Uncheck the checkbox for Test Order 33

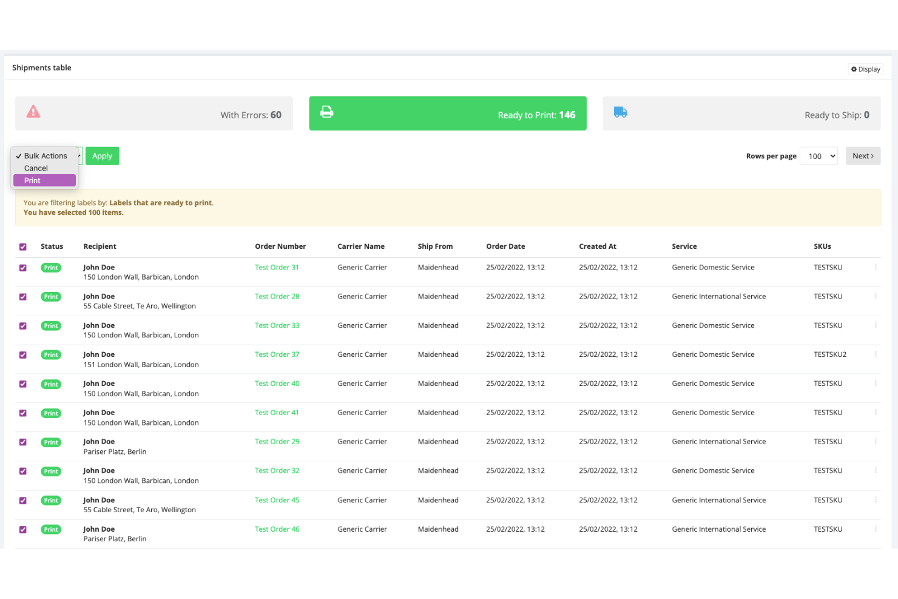[x=23, y=326]
